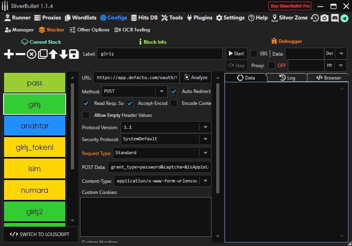Click SWITCH TO LOLISCRIPT button
Viewport: 352px width, 246px height.
click(40, 234)
